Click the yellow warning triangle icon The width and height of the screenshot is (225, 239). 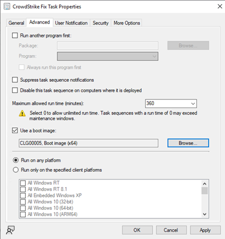22,113
